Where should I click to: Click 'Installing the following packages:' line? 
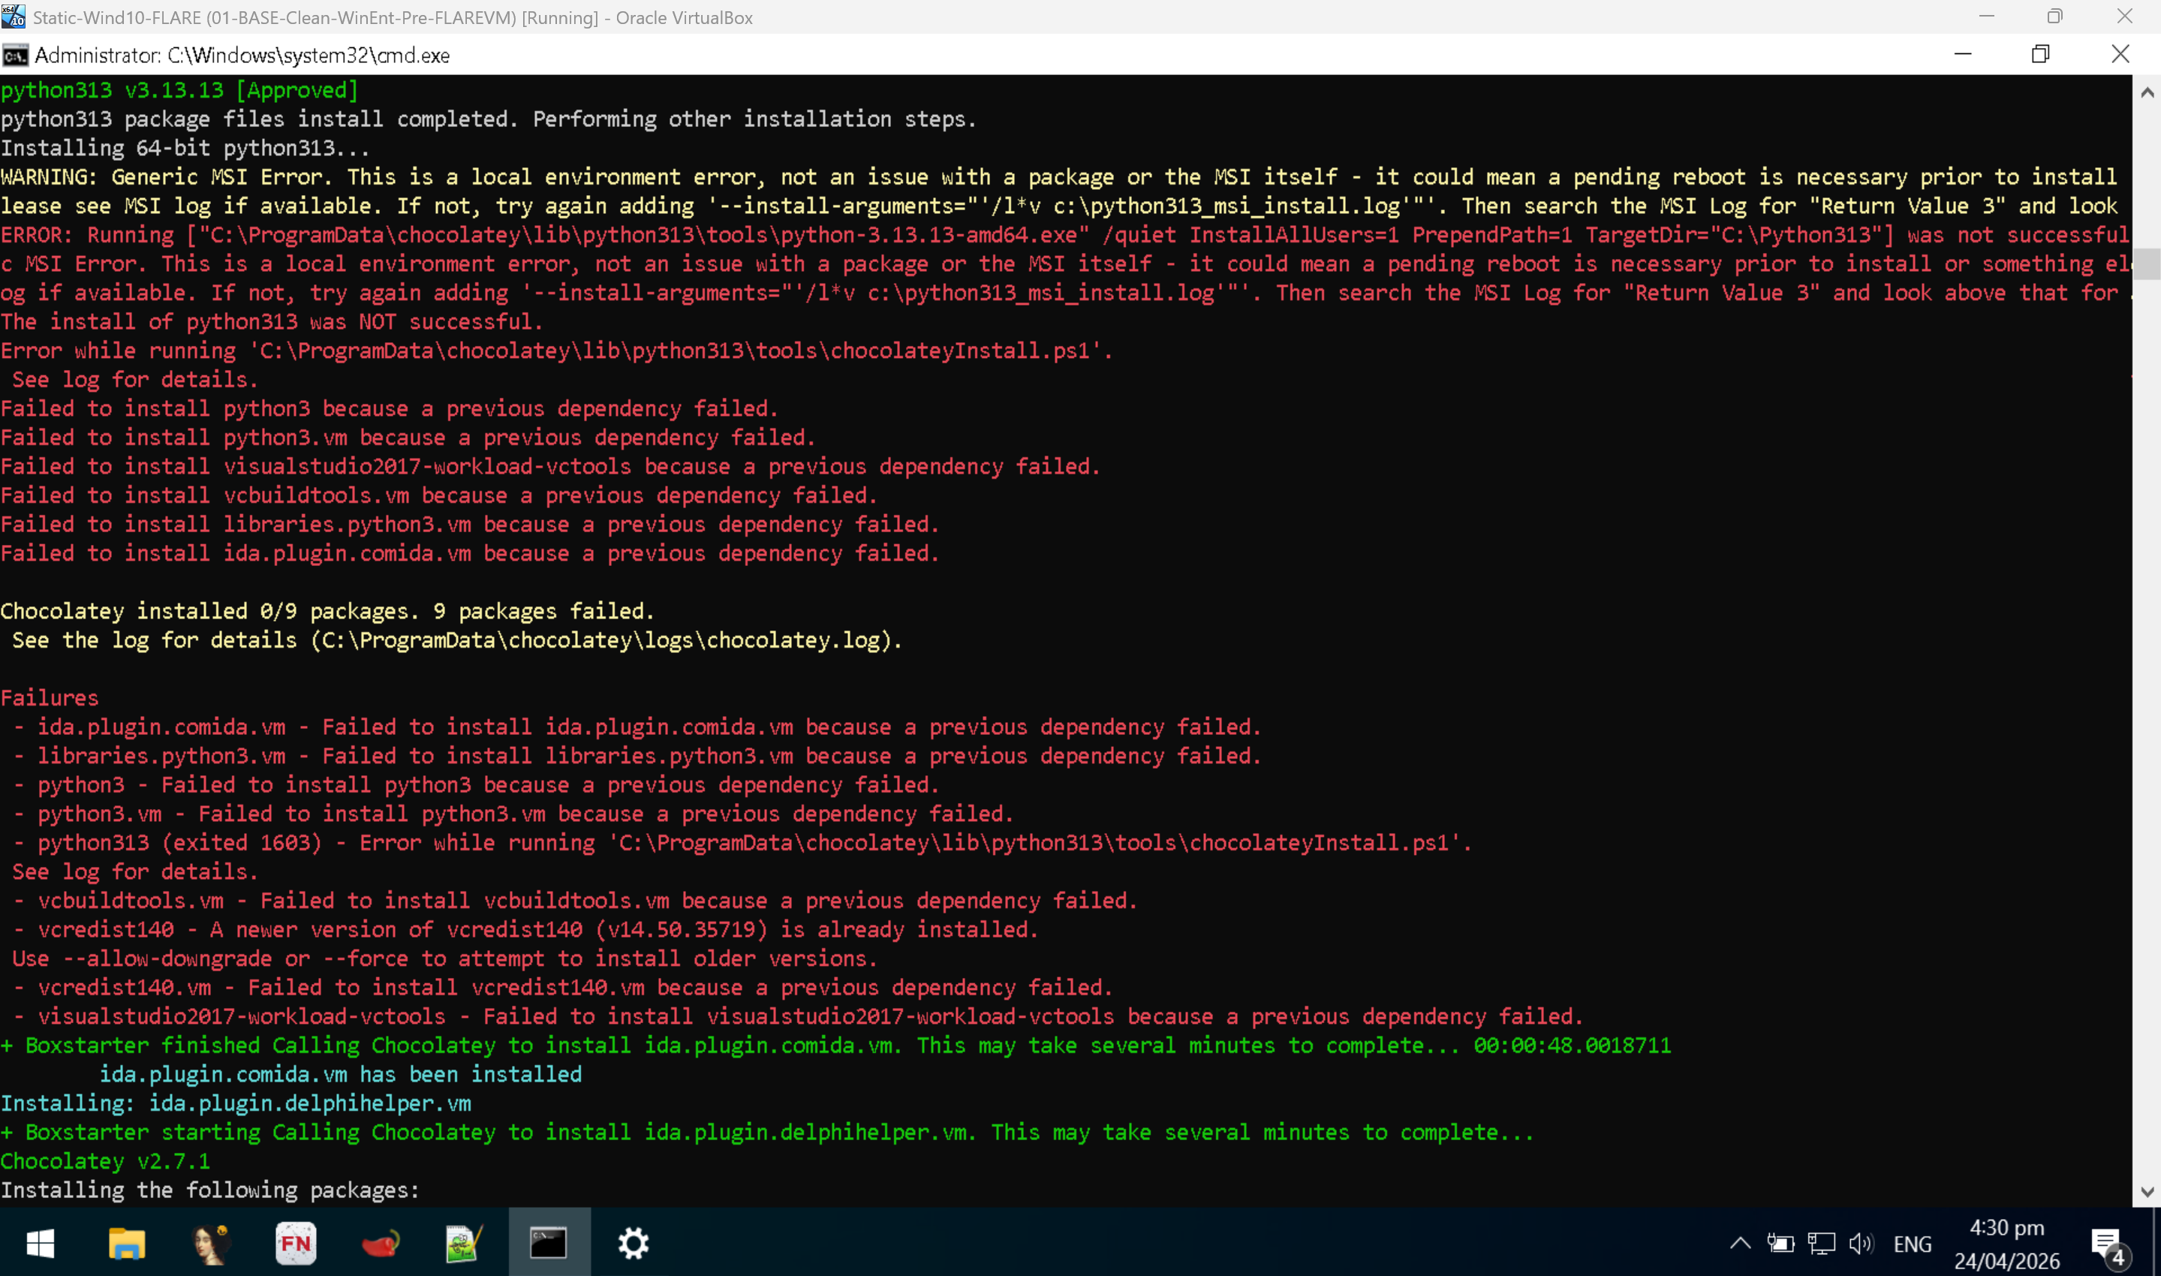coord(209,1191)
